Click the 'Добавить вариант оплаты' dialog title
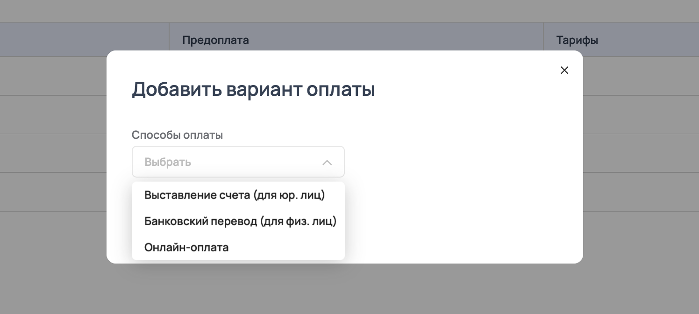 click(253, 89)
